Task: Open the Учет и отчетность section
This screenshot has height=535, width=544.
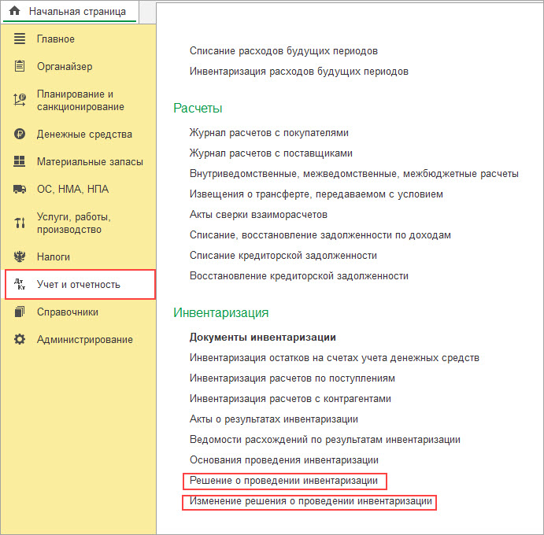Action: point(79,284)
